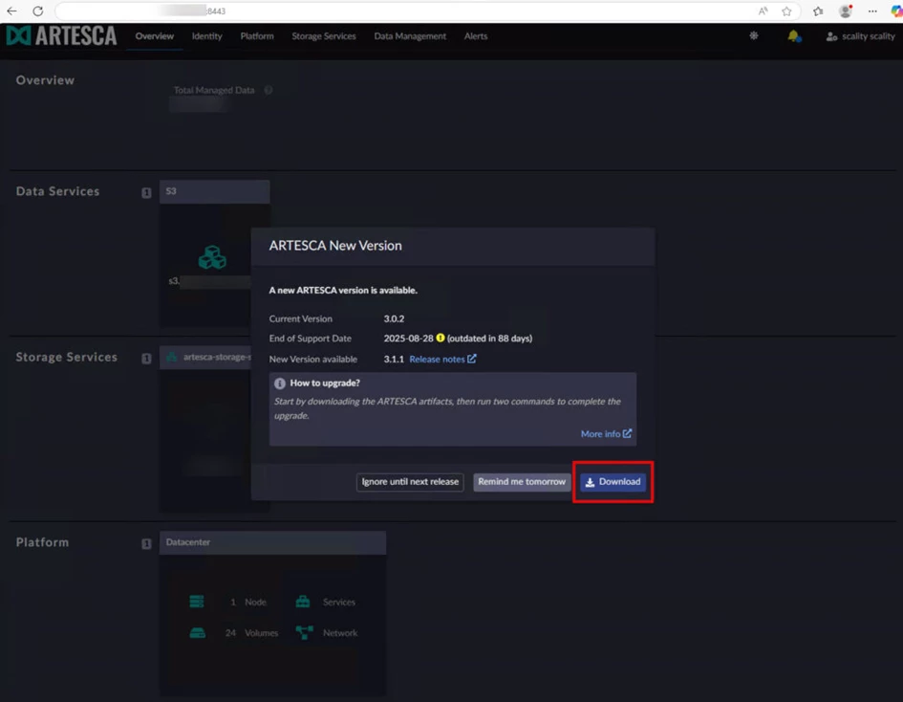Viewport: 903px width, 702px height.
Task: Open the More info link
Action: pos(606,434)
